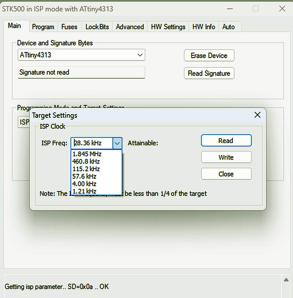Select 1.845 MHz from frequency list
Screen dimensions: 293x298
coord(87,154)
